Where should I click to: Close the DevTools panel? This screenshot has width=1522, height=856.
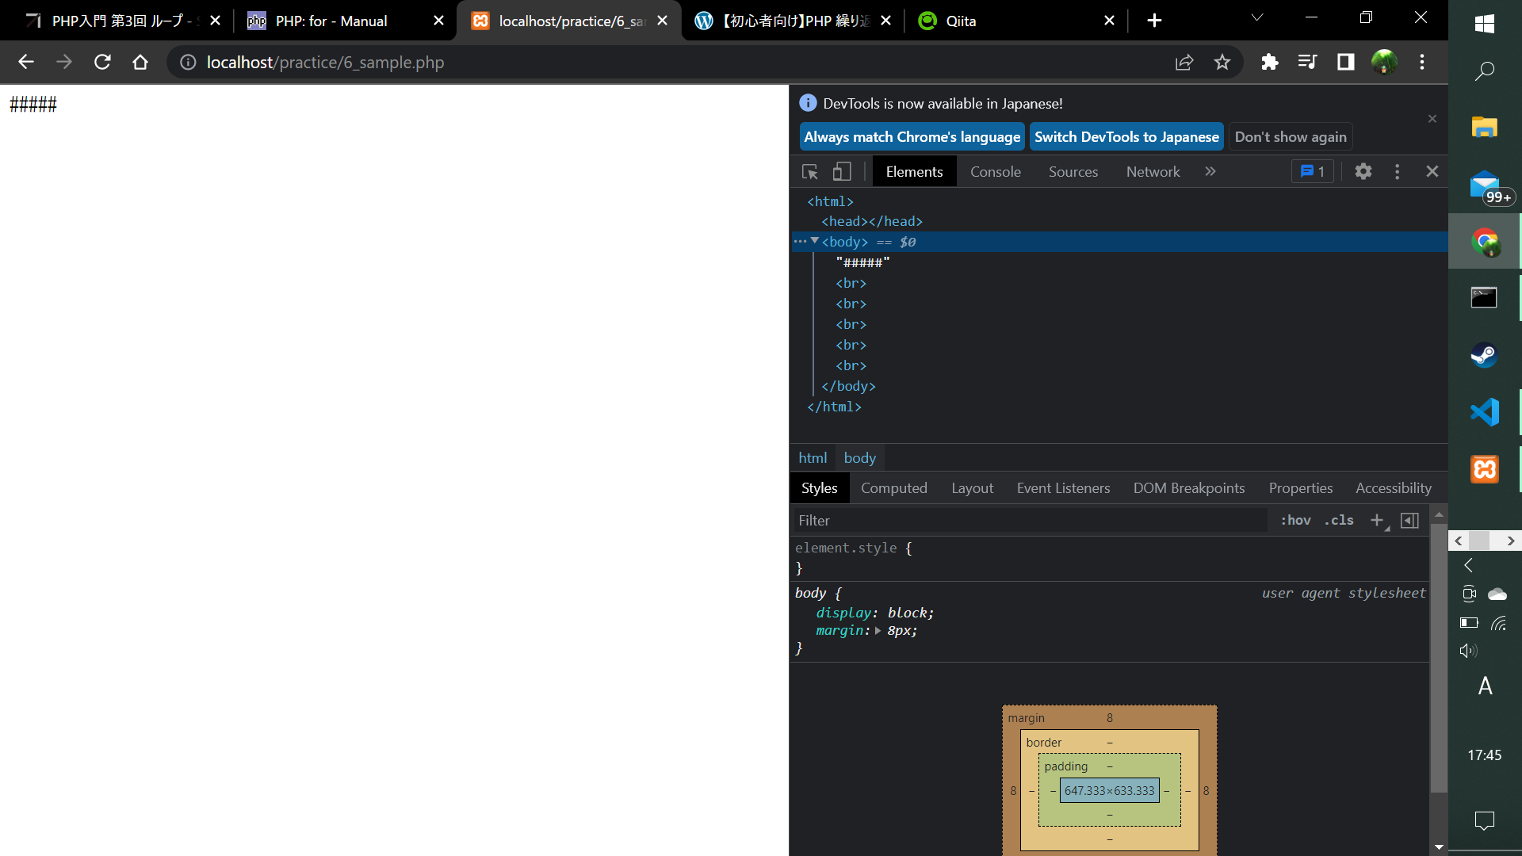[1432, 171]
